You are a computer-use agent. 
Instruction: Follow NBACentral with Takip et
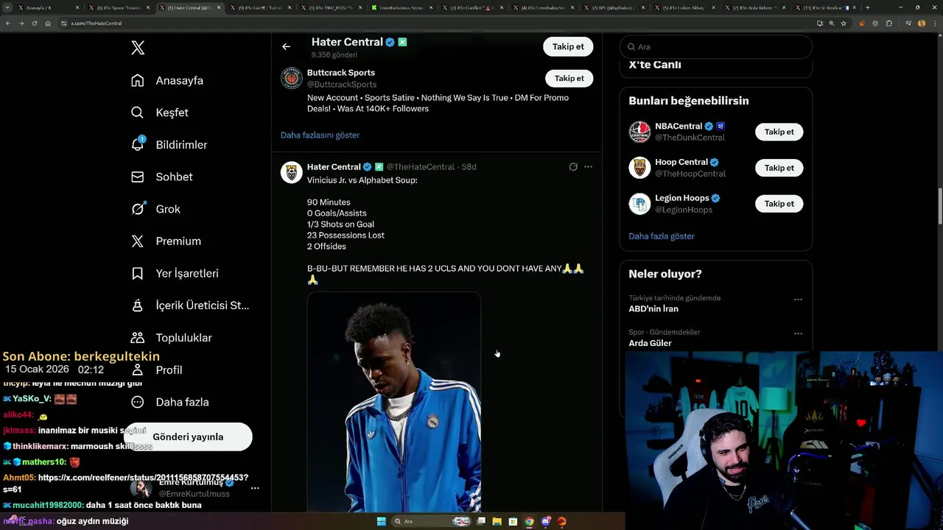(779, 132)
